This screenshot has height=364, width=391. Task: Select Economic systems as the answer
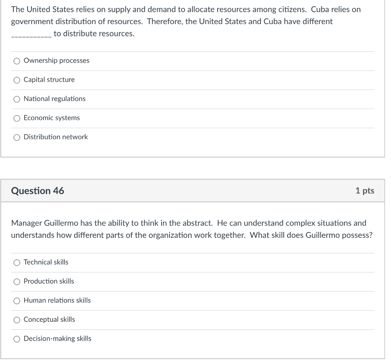(x=17, y=118)
